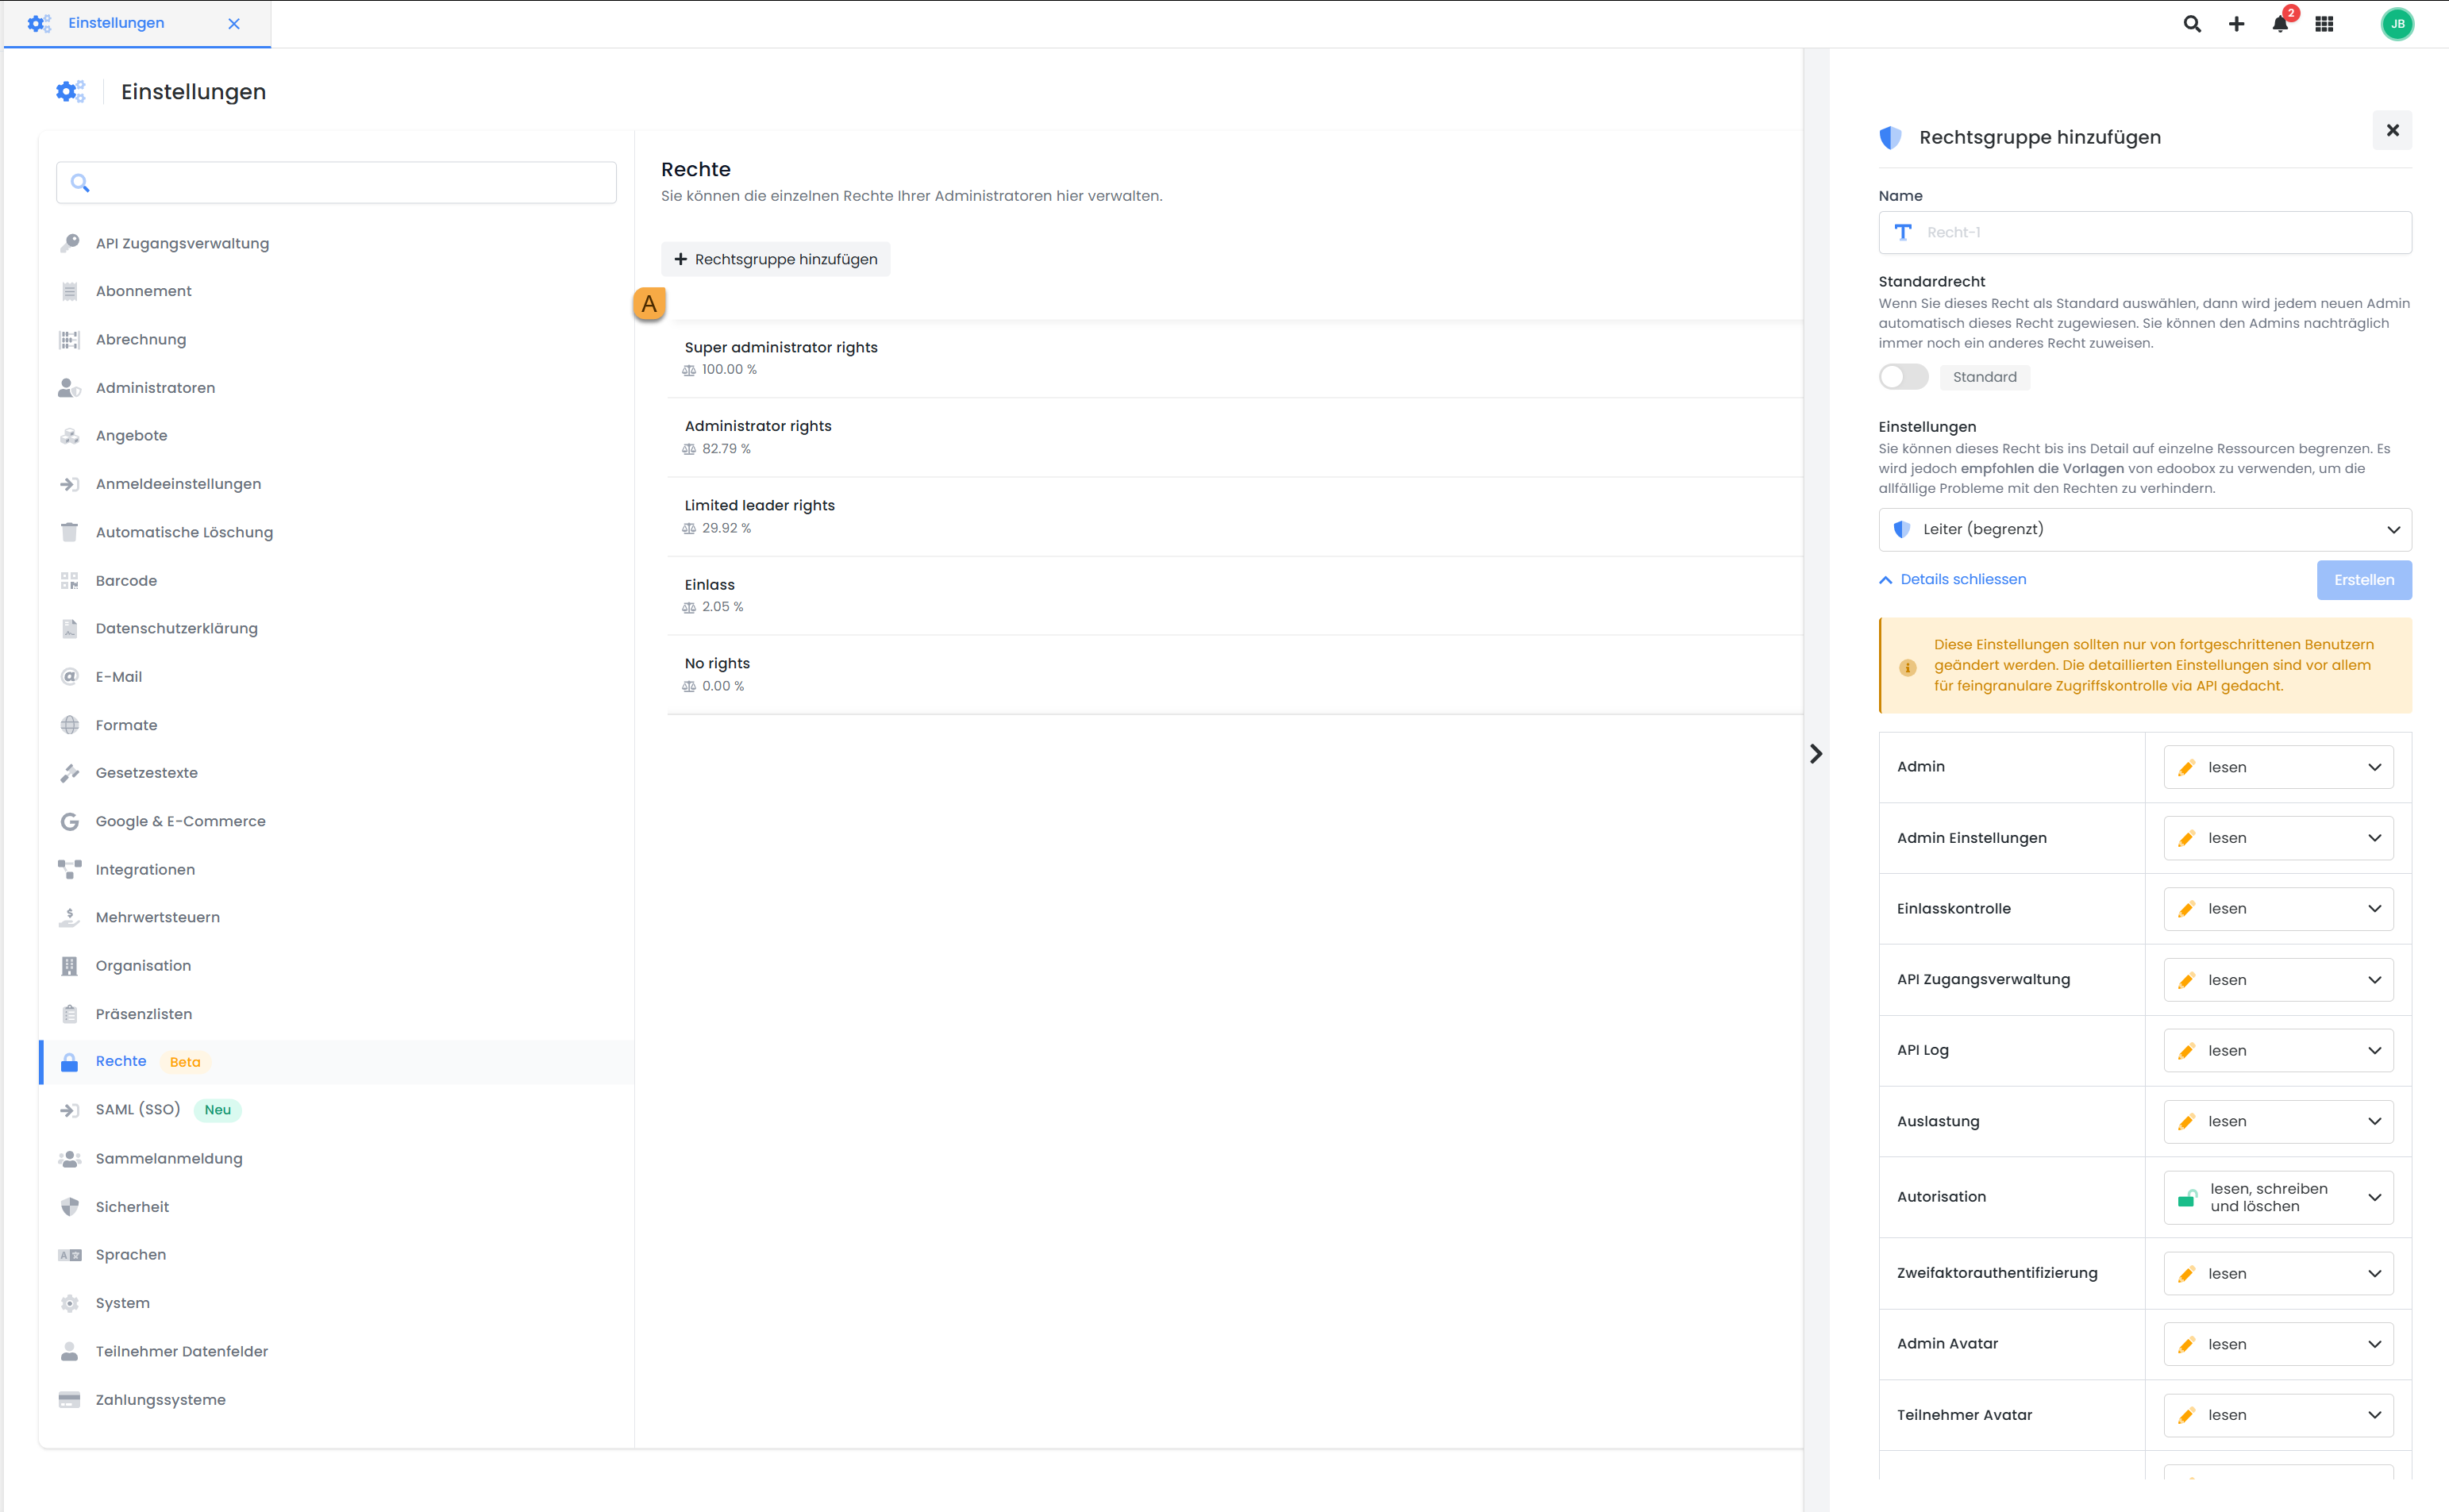
Task: Open the notifications bell icon
Action: tap(2280, 24)
